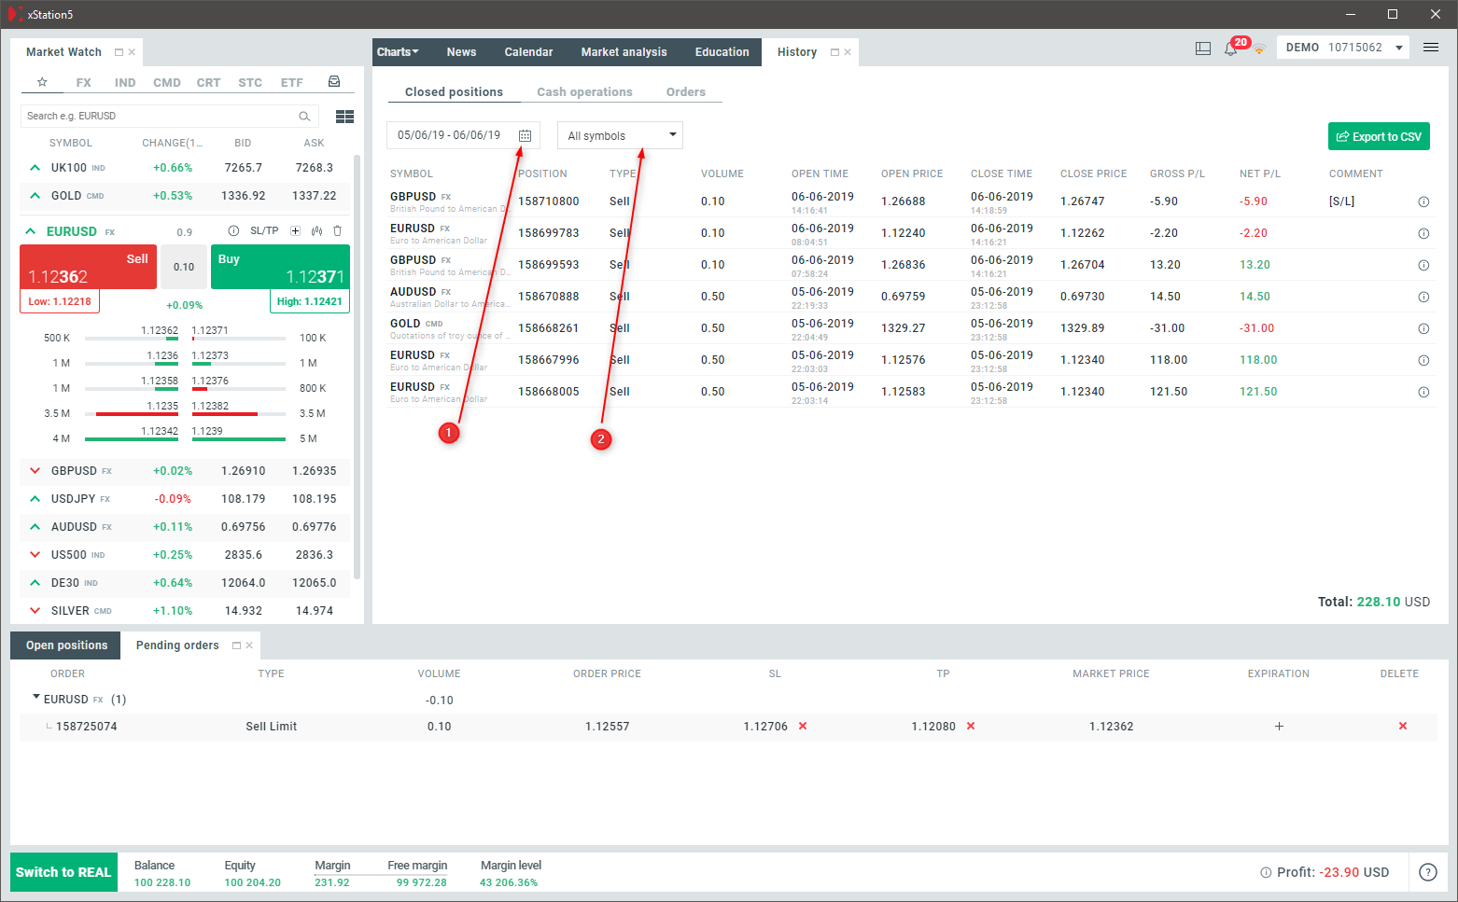Show details for position 158699783
This screenshot has width=1458, height=902.
tap(1423, 233)
